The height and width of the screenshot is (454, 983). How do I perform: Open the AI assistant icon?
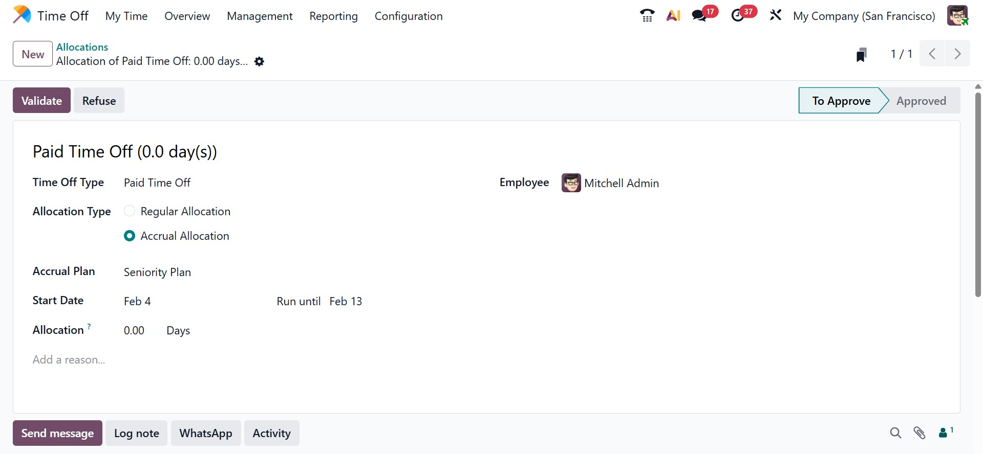[673, 16]
